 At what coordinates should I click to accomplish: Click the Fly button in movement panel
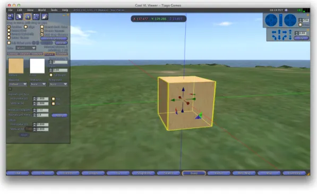click(x=301, y=38)
